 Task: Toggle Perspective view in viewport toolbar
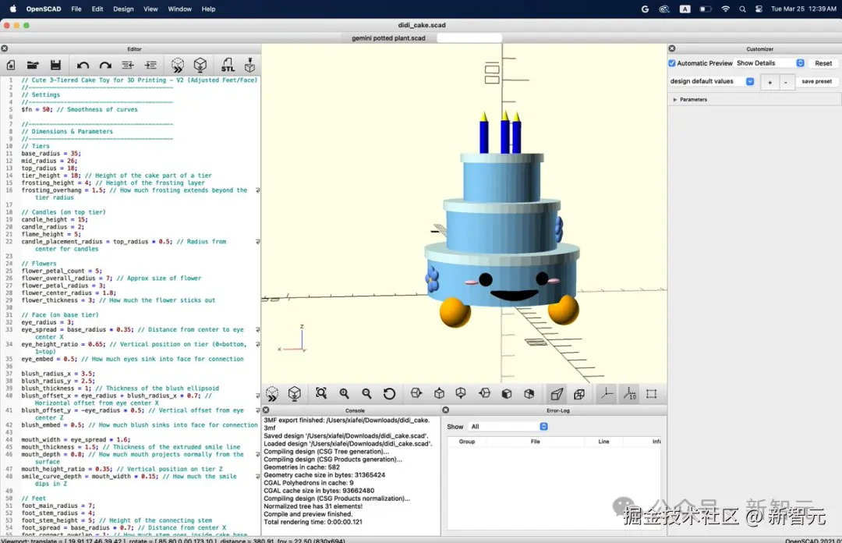[x=557, y=394]
